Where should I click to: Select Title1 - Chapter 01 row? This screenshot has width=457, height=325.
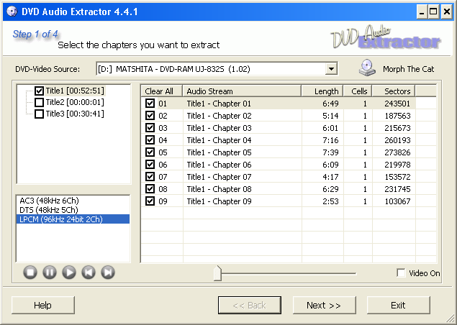pos(279,104)
